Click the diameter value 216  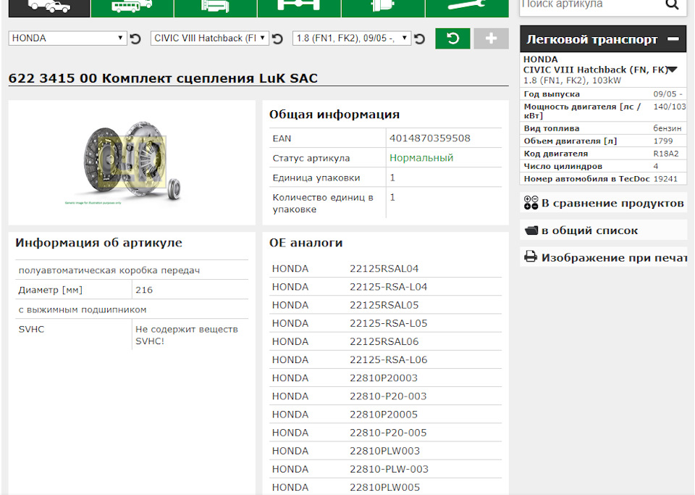point(143,290)
